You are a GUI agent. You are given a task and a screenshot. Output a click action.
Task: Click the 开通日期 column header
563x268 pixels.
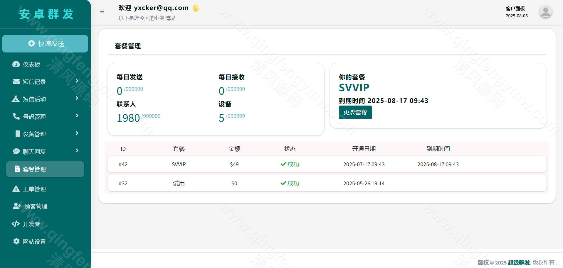pyautogui.click(x=364, y=149)
